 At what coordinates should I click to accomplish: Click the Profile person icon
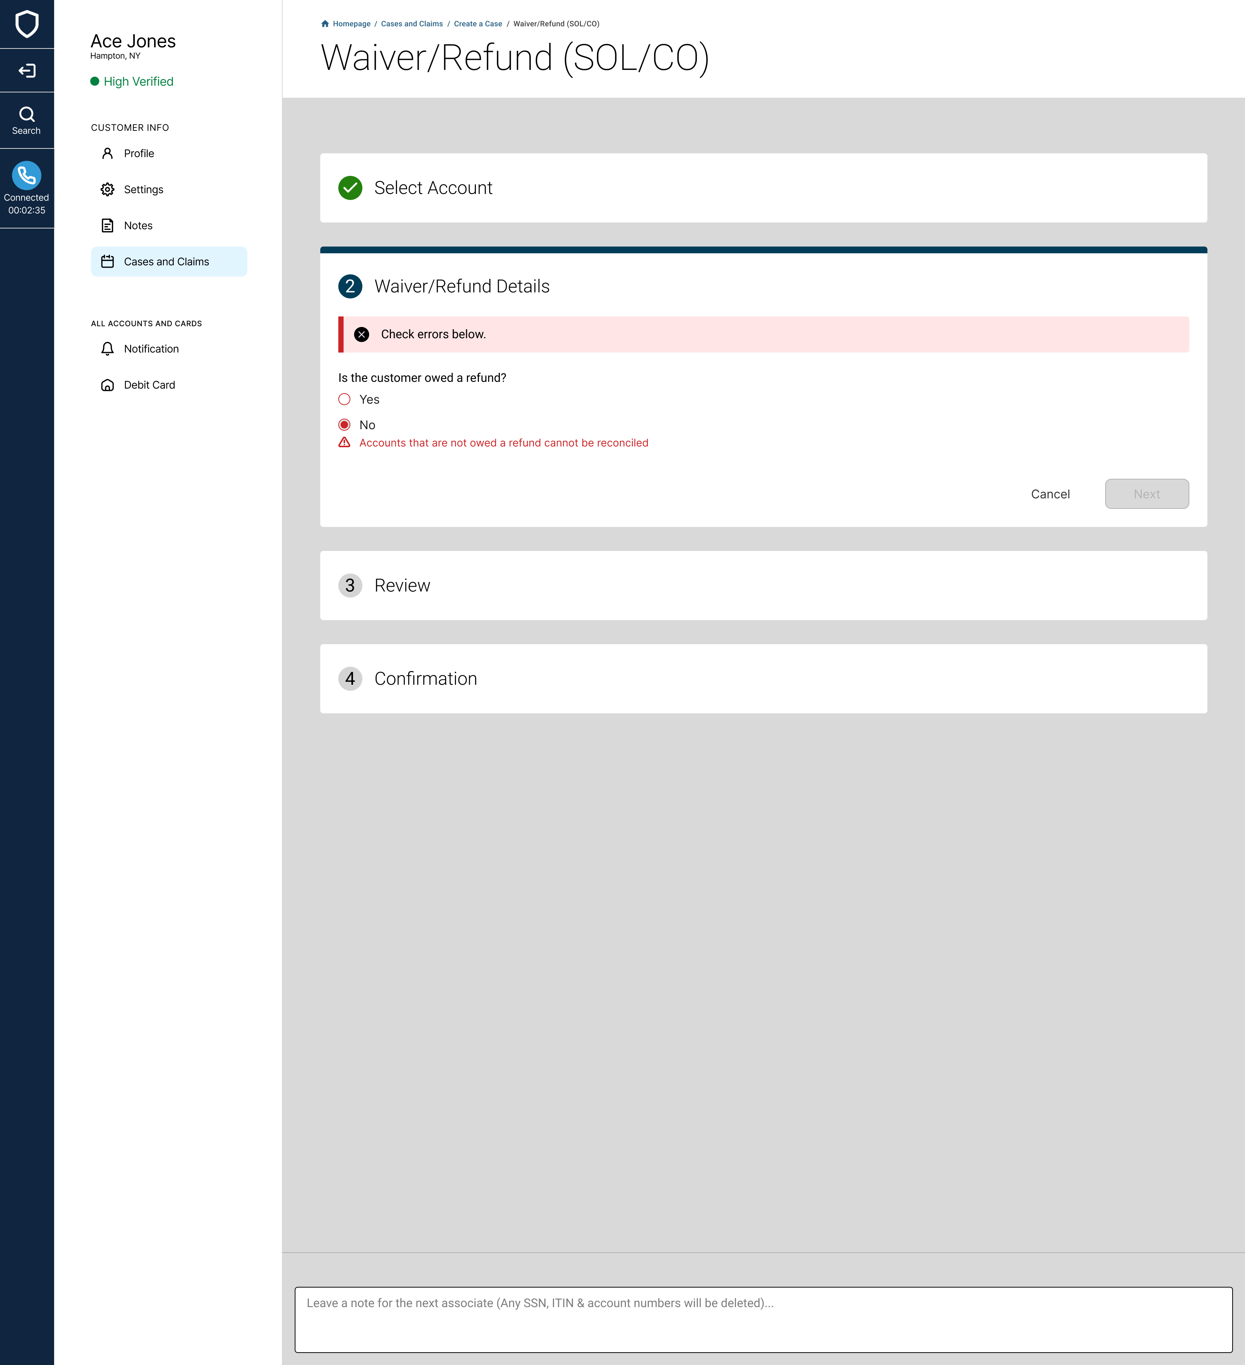pos(107,154)
